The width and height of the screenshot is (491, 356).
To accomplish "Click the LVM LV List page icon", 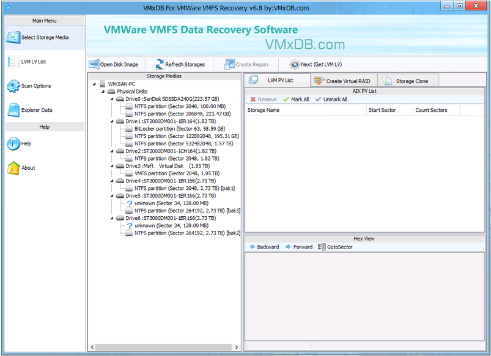I will (13, 62).
